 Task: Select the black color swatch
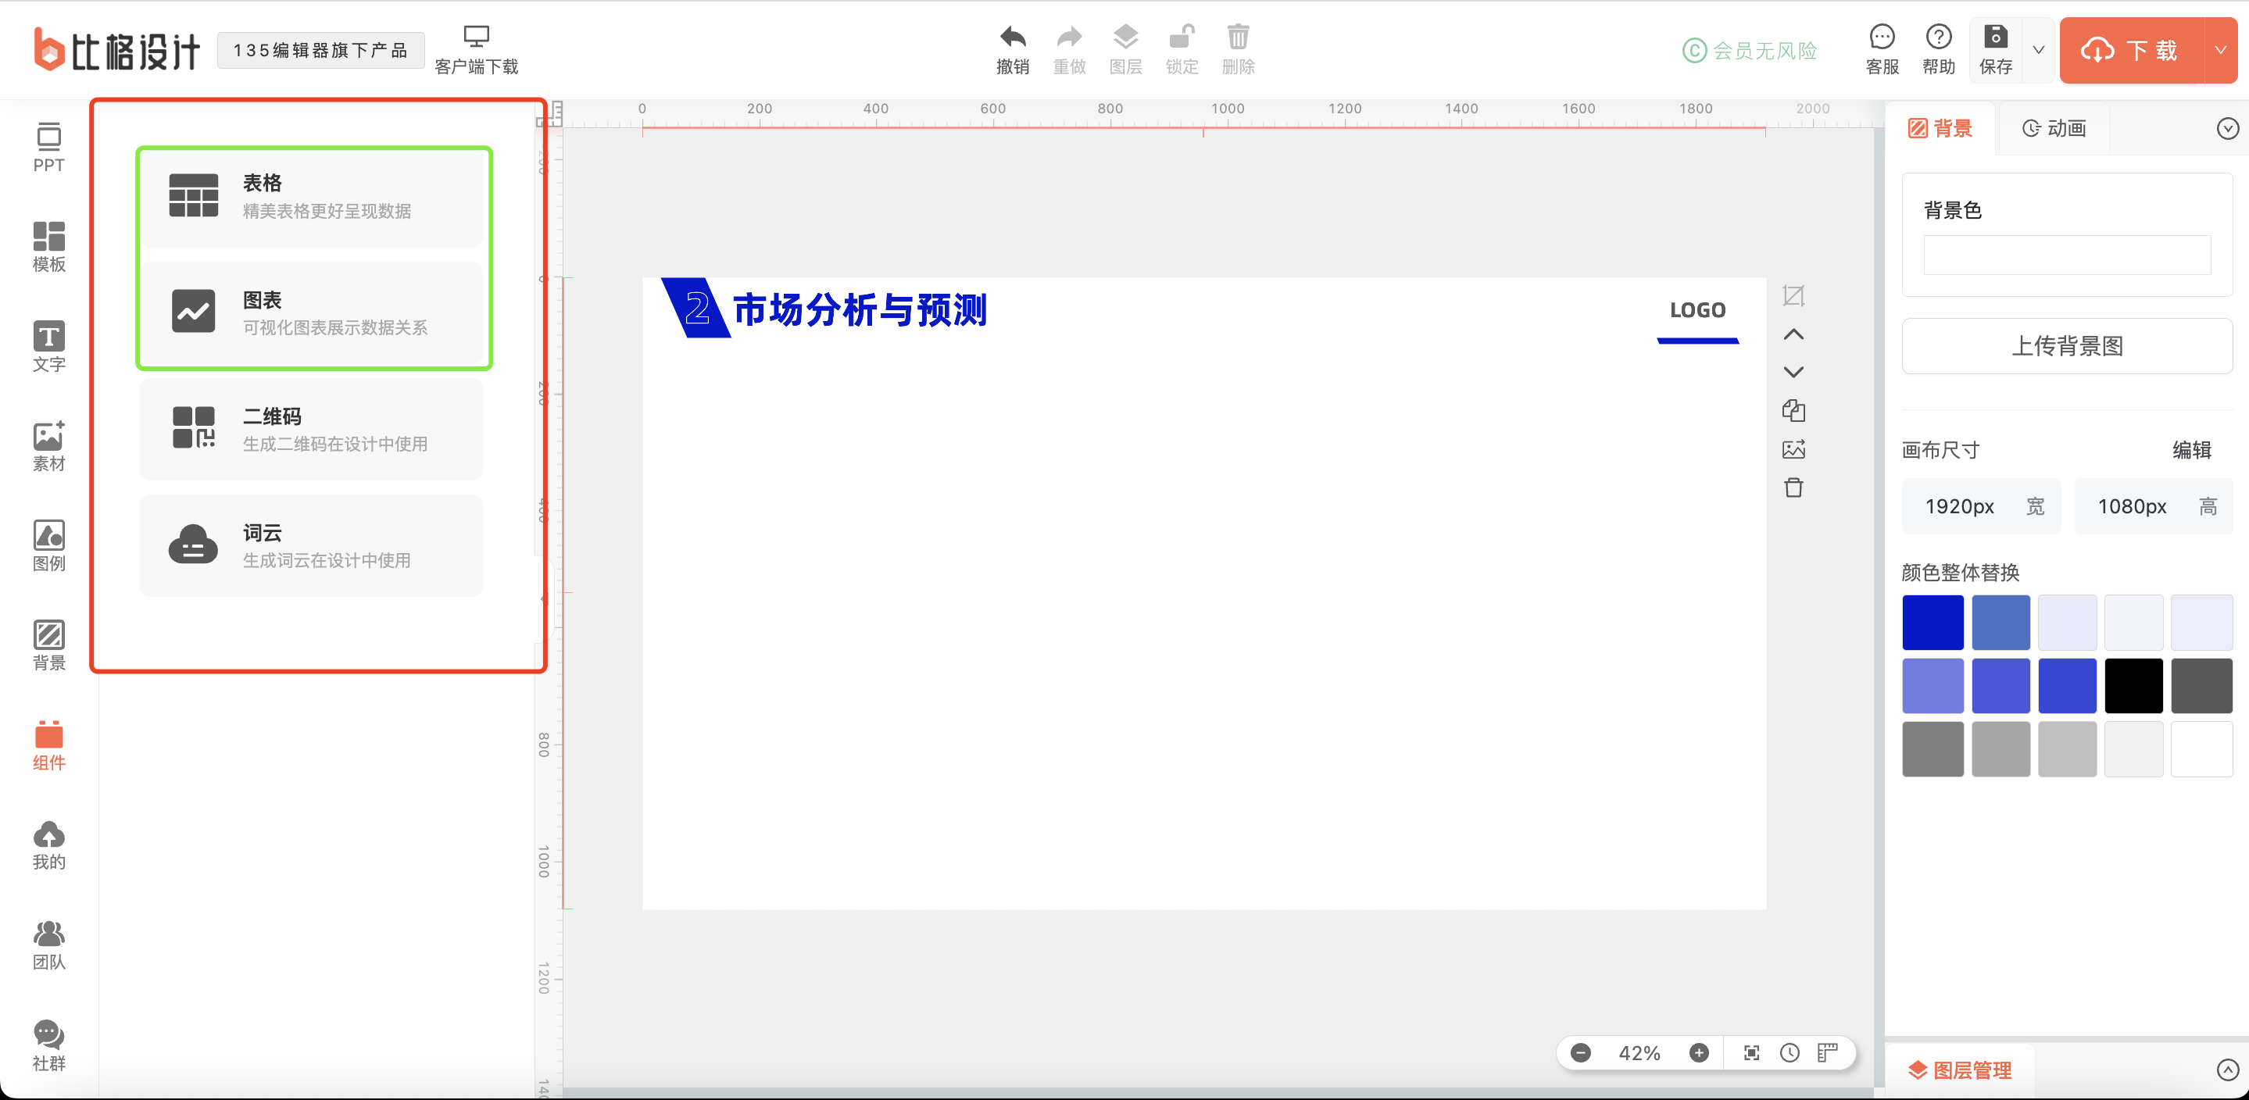coord(2134,685)
